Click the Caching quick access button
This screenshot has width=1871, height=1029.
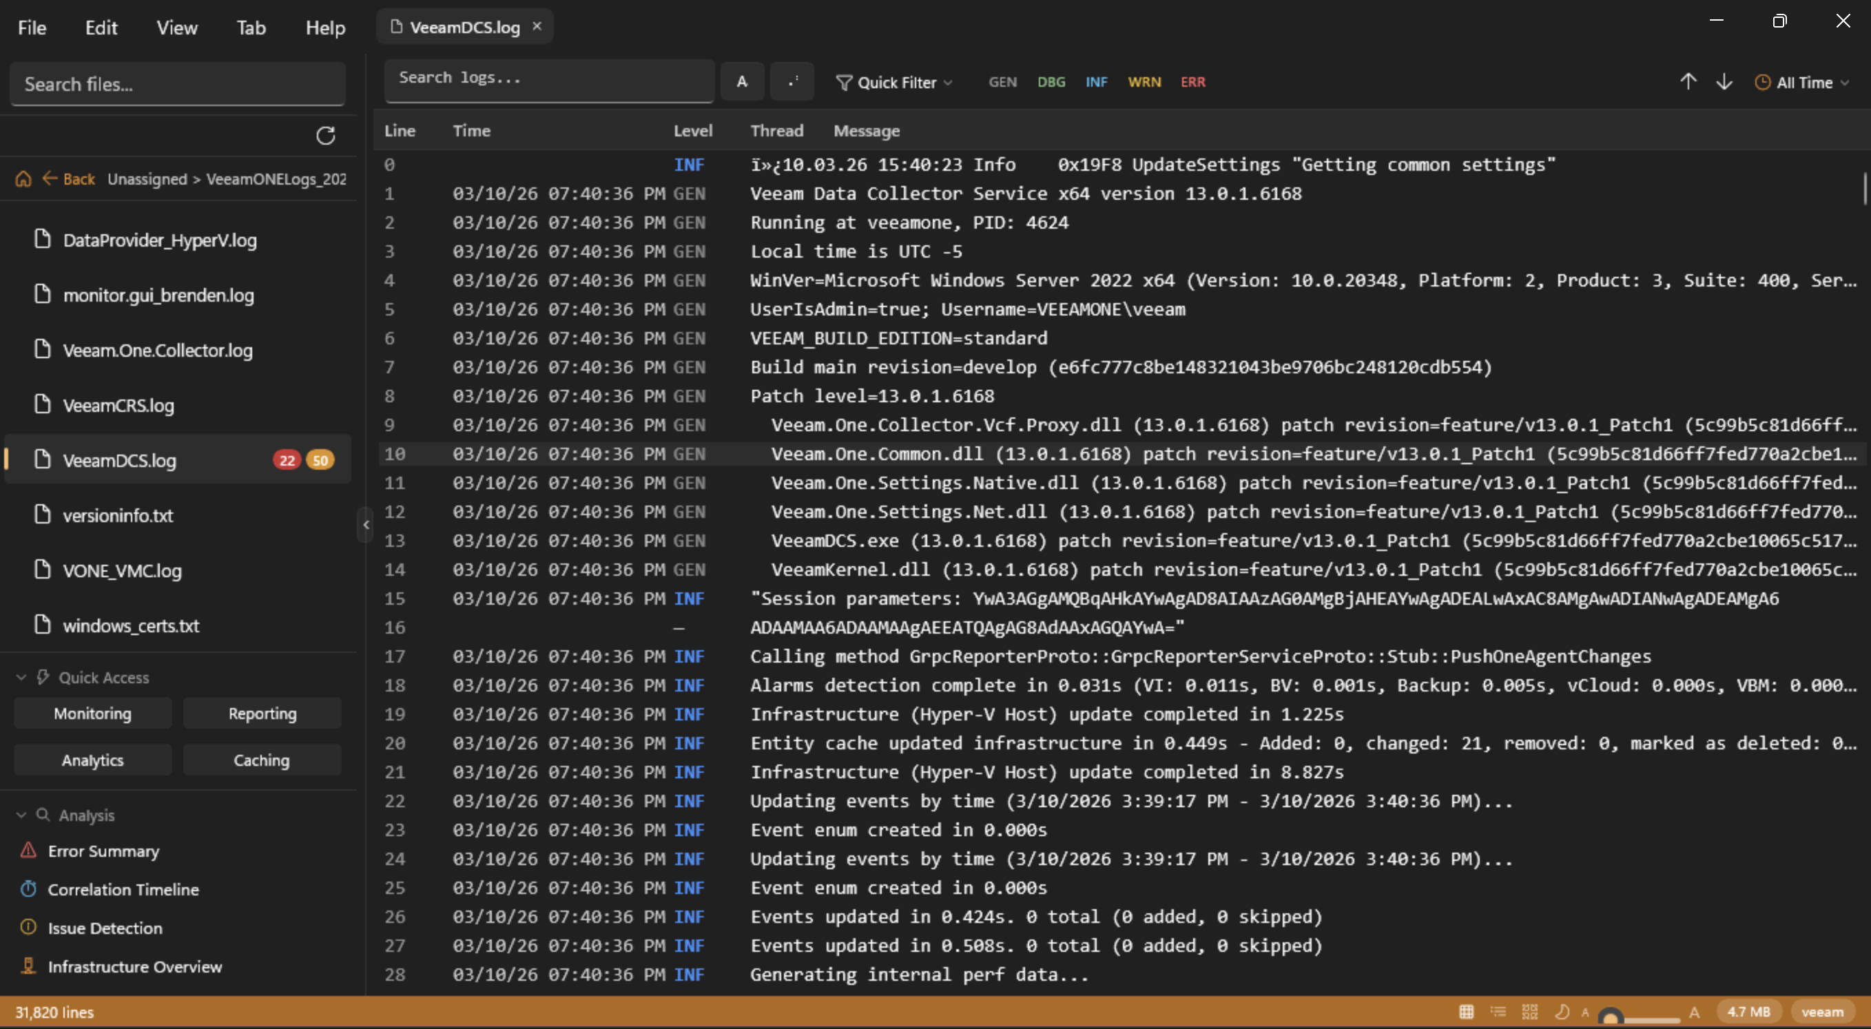[262, 760]
